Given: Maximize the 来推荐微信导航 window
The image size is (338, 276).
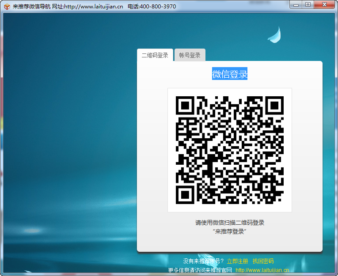Looking at the screenshot, I should (x=308, y=5).
